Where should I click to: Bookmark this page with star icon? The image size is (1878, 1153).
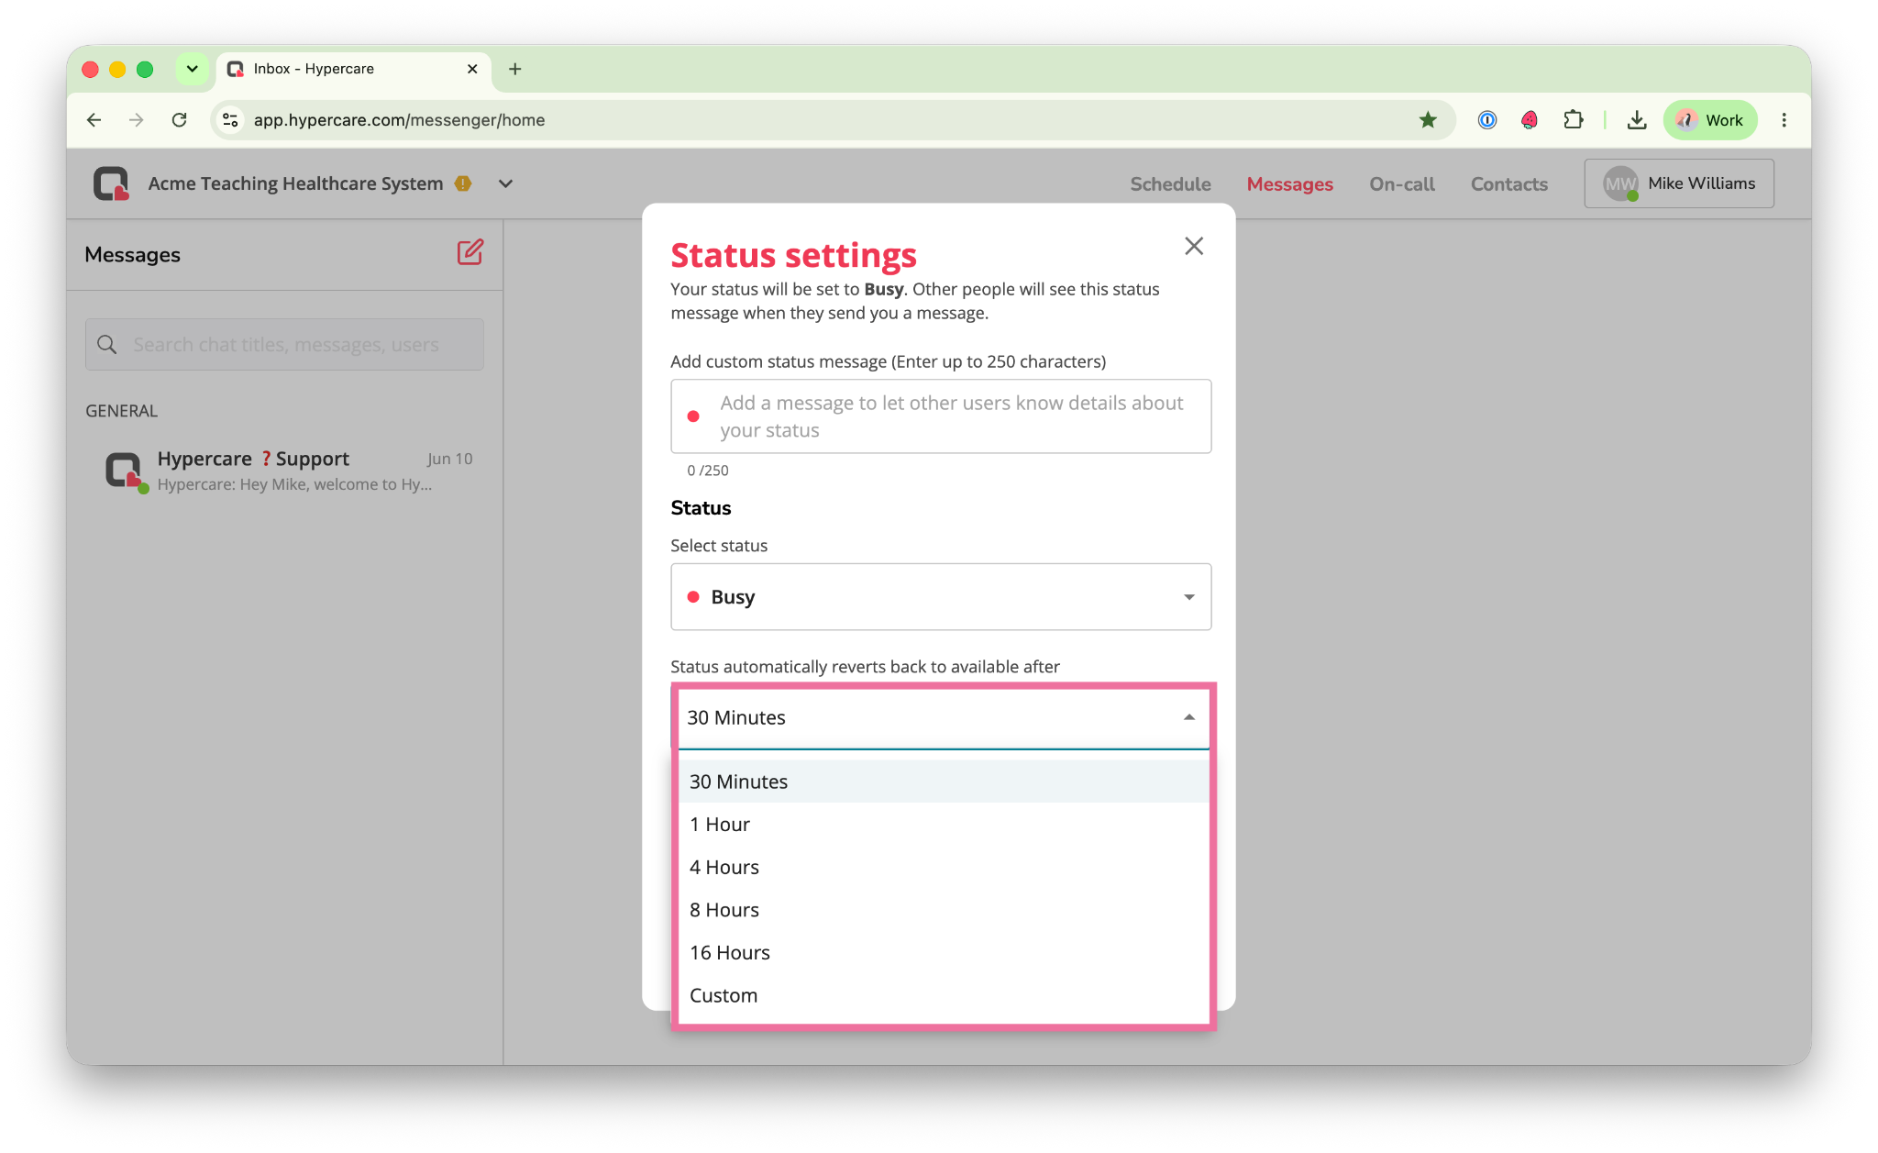click(x=1428, y=120)
